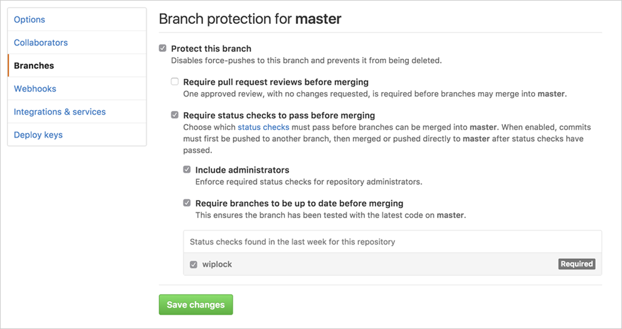The width and height of the screenshot is (622, 329).
Task: Toggle Require status checks to pass checkbox
Action: 175,115
